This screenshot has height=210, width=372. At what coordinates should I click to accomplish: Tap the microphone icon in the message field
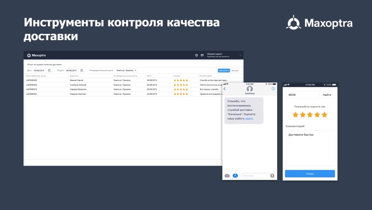click(272, 176)
